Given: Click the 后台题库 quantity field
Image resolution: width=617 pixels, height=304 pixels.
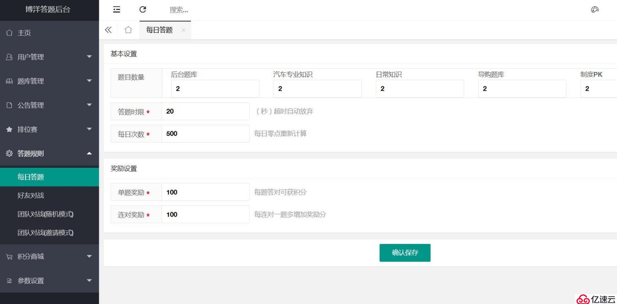Looking at the screenshot, I should tap(215, 89).
